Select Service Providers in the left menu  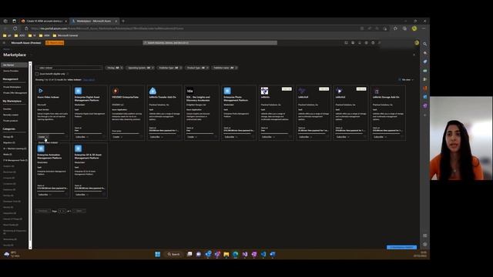pyautogui.click(x=11, y=71)
